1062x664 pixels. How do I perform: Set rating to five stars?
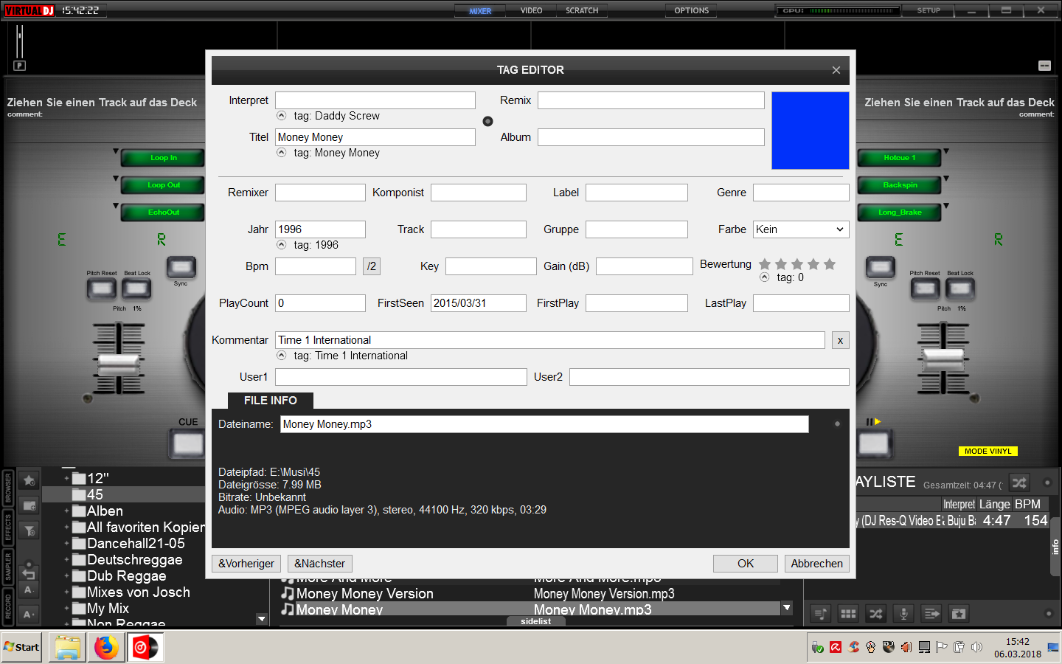[830, 264]
